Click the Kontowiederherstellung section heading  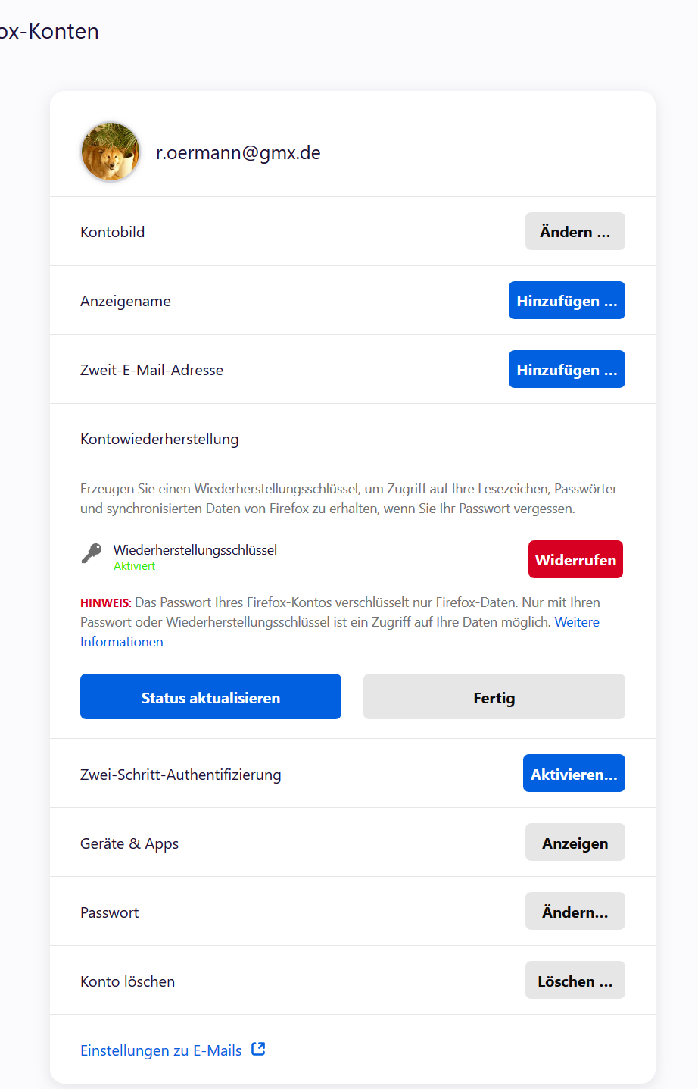(x=160, y=439)
